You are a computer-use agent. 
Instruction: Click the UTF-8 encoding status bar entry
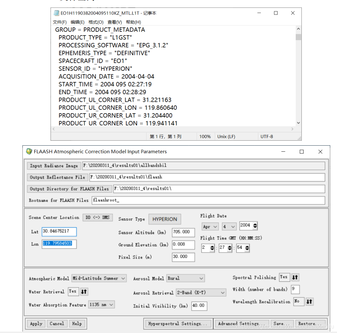point(267,137)
